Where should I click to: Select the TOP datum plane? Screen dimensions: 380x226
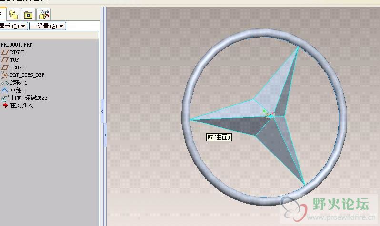14,60
